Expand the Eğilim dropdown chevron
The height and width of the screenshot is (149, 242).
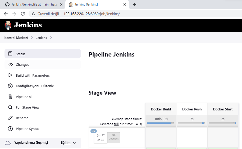[74, 143]
